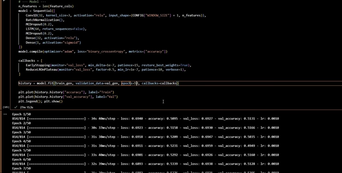Open the output more actions ellipsis
Viewport: 342px width, 173px height.
[5, 114]
